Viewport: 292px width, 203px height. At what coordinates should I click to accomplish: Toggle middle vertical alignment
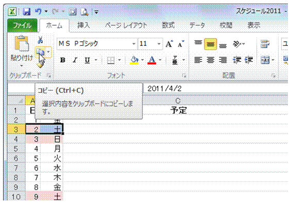[x=211, y=44]
